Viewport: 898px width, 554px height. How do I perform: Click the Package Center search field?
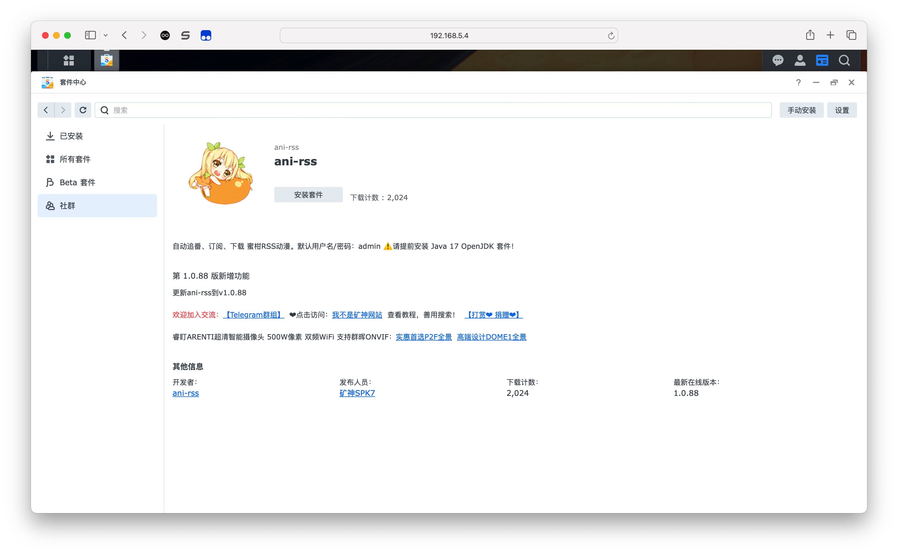[433, 110]
